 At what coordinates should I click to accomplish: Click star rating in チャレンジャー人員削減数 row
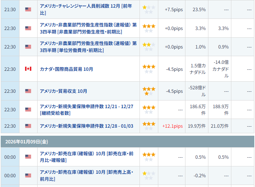(149, 9)
